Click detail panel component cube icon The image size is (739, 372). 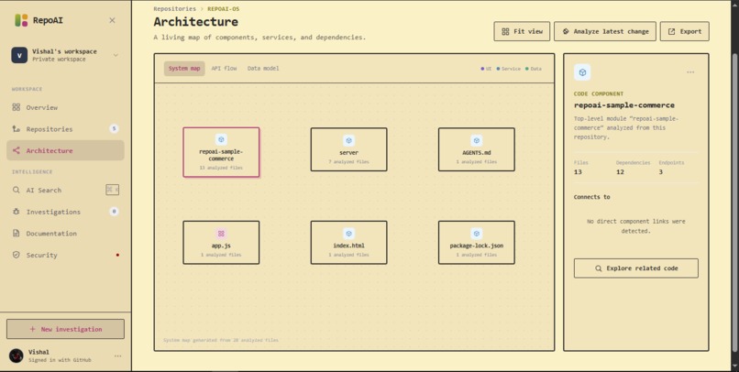click(x=582, y=72)
